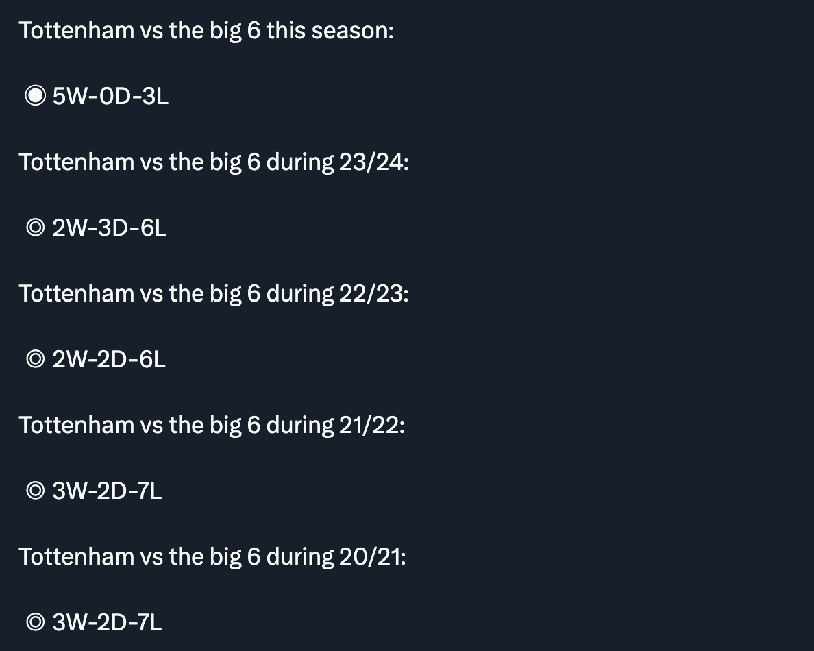Click the 3W-2D-7L record under 21/22
Viewport: 814px width, 651px height.
point(107,491)
